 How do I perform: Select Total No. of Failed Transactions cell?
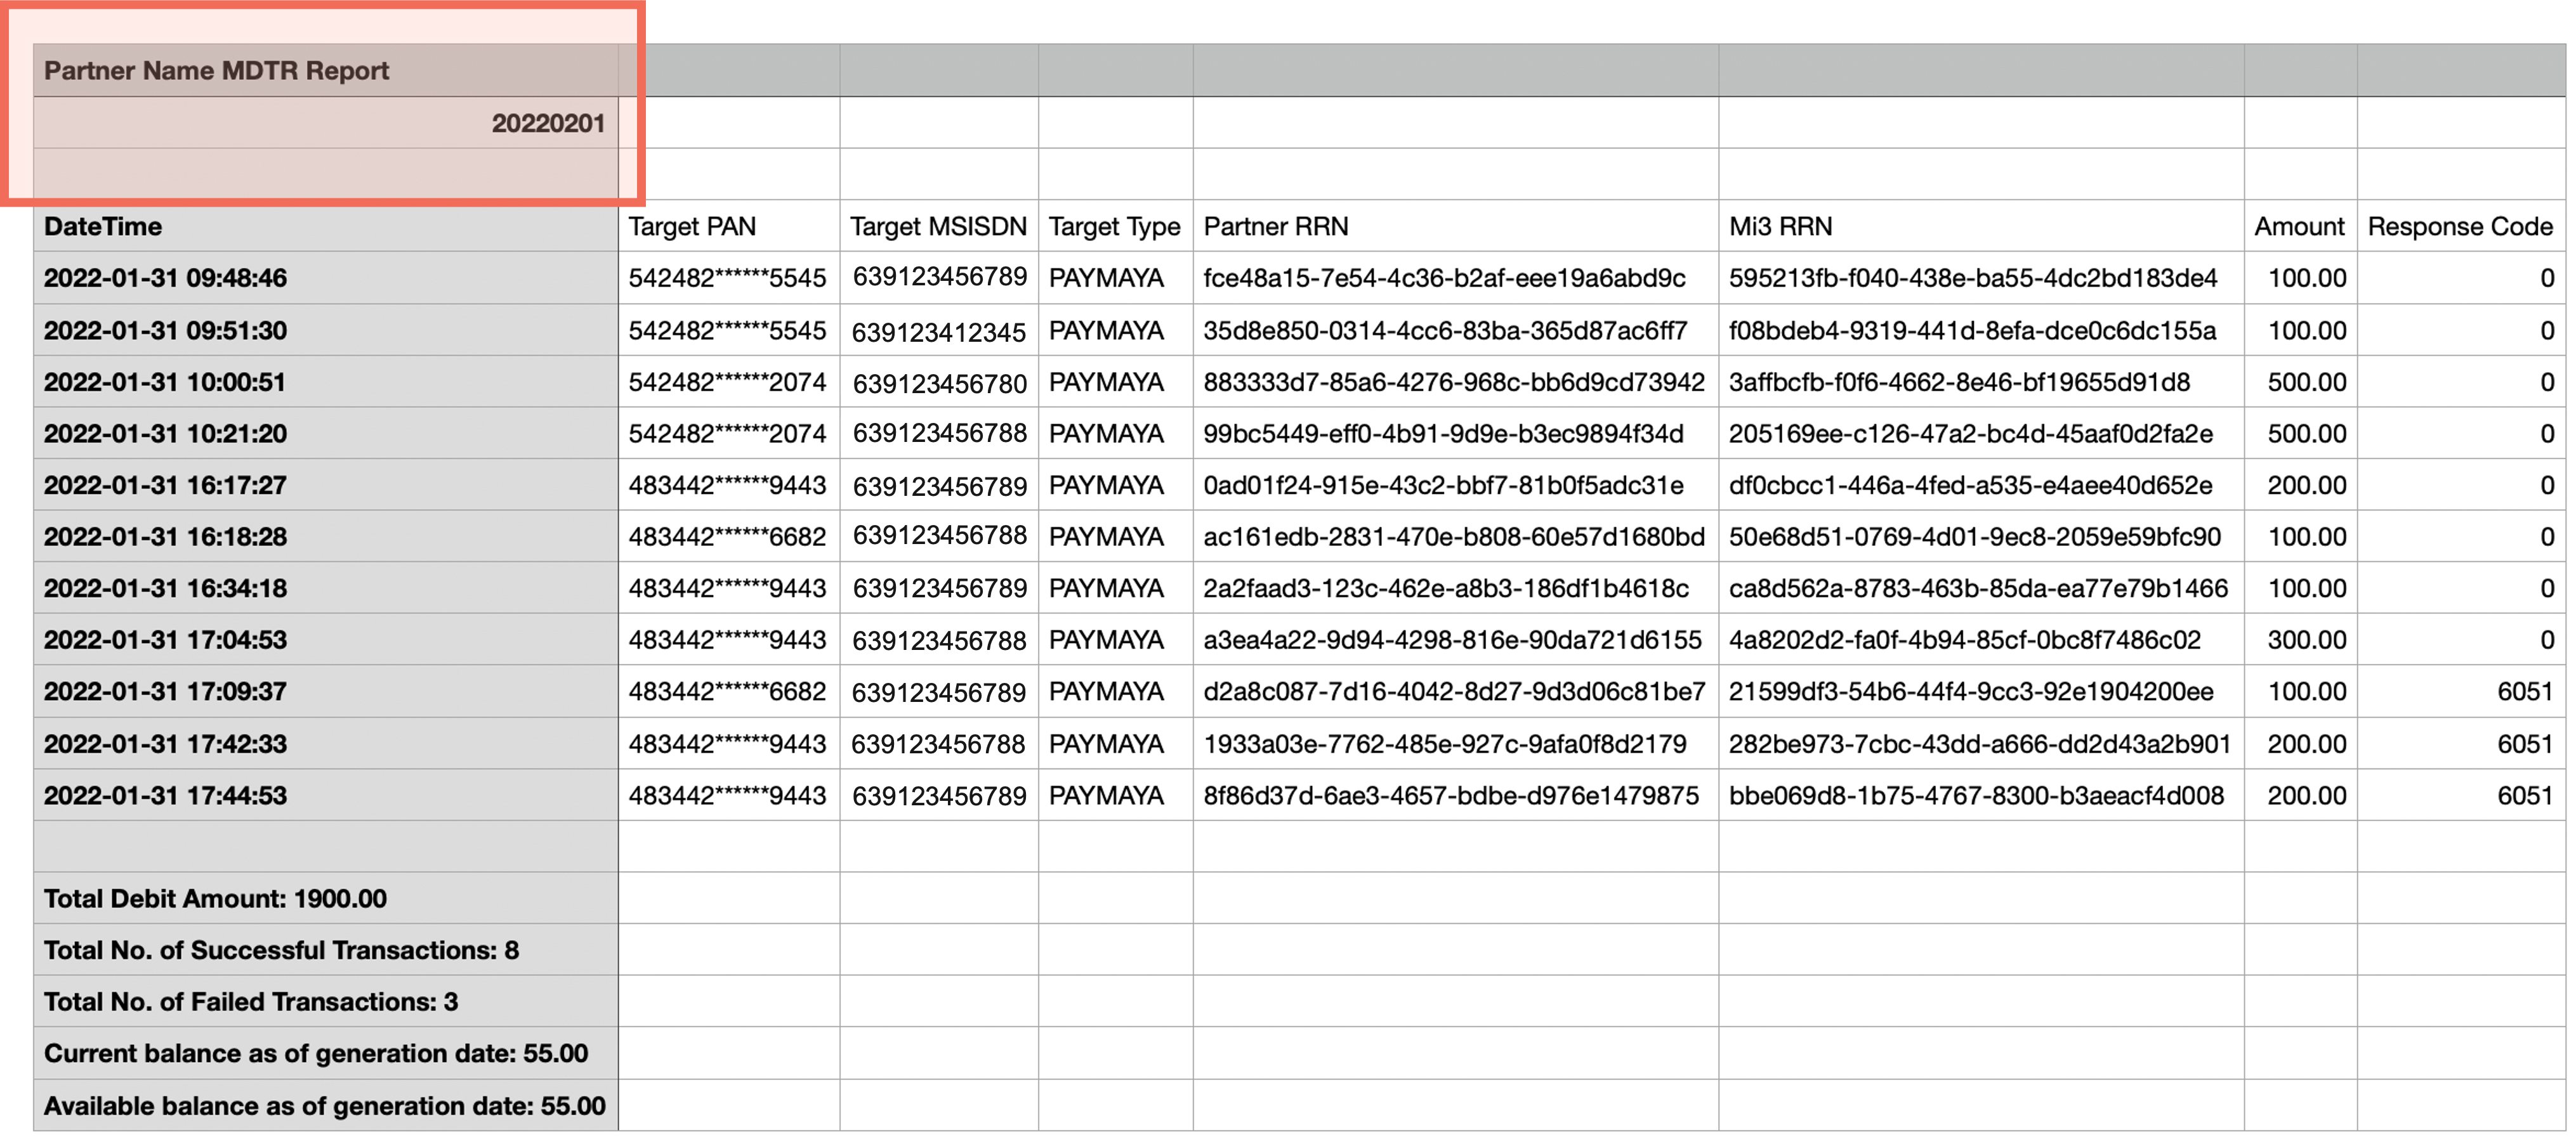coord(250,1001)
